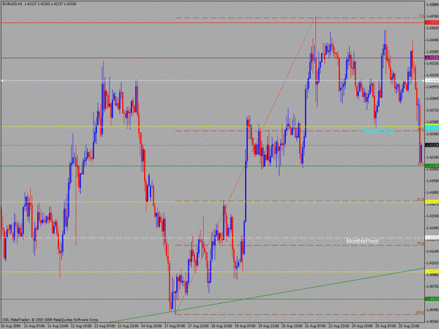439x329 pixels.
Task: Select the cyan weekly pivot price tag
Action: point(432,127)
